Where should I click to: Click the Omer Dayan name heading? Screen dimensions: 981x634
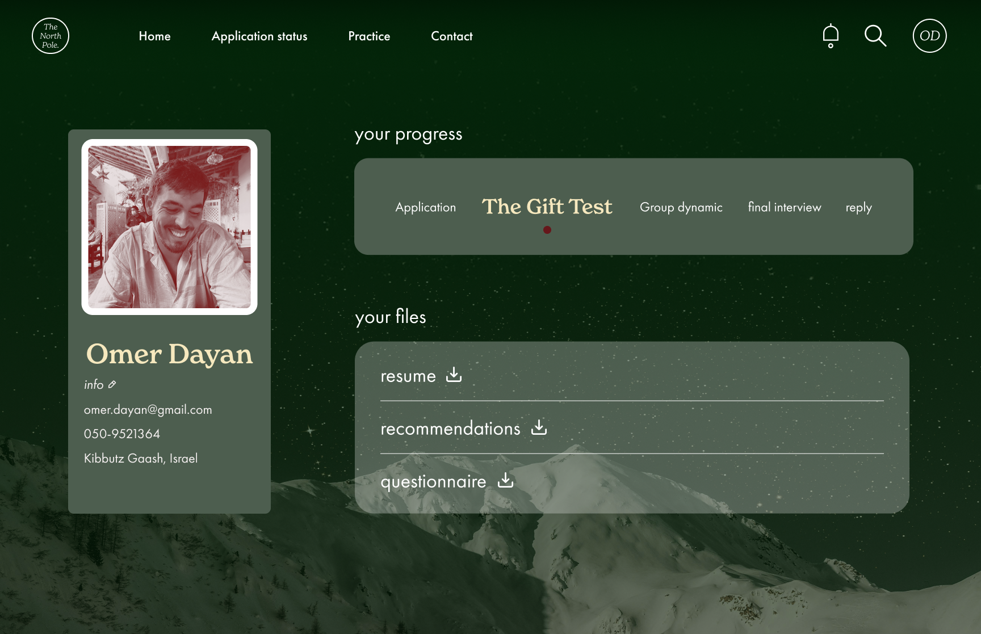click(x=169, y=354)
